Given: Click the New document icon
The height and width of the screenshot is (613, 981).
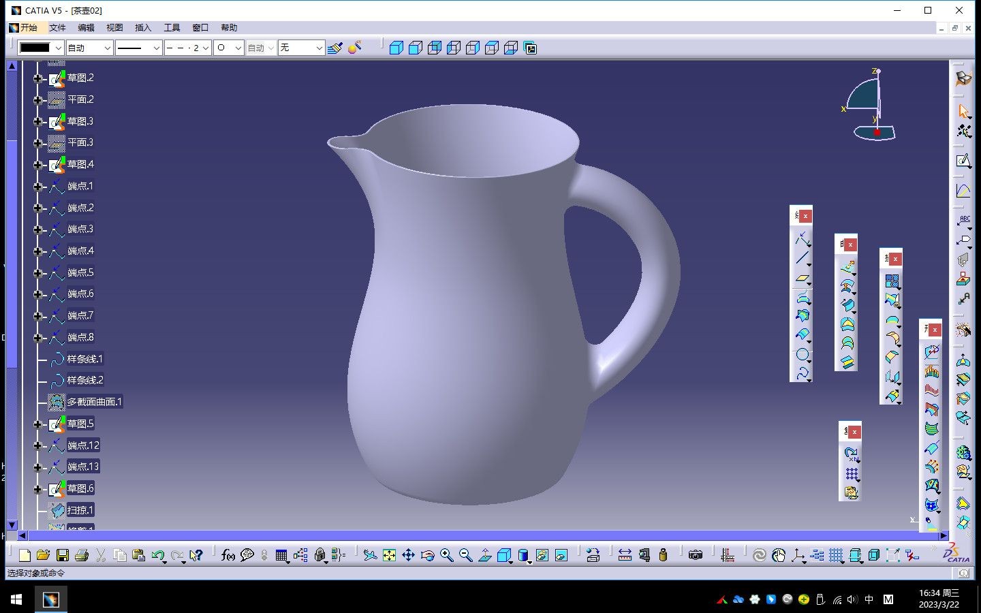Looking at the screenshot, I should [25, 555].
